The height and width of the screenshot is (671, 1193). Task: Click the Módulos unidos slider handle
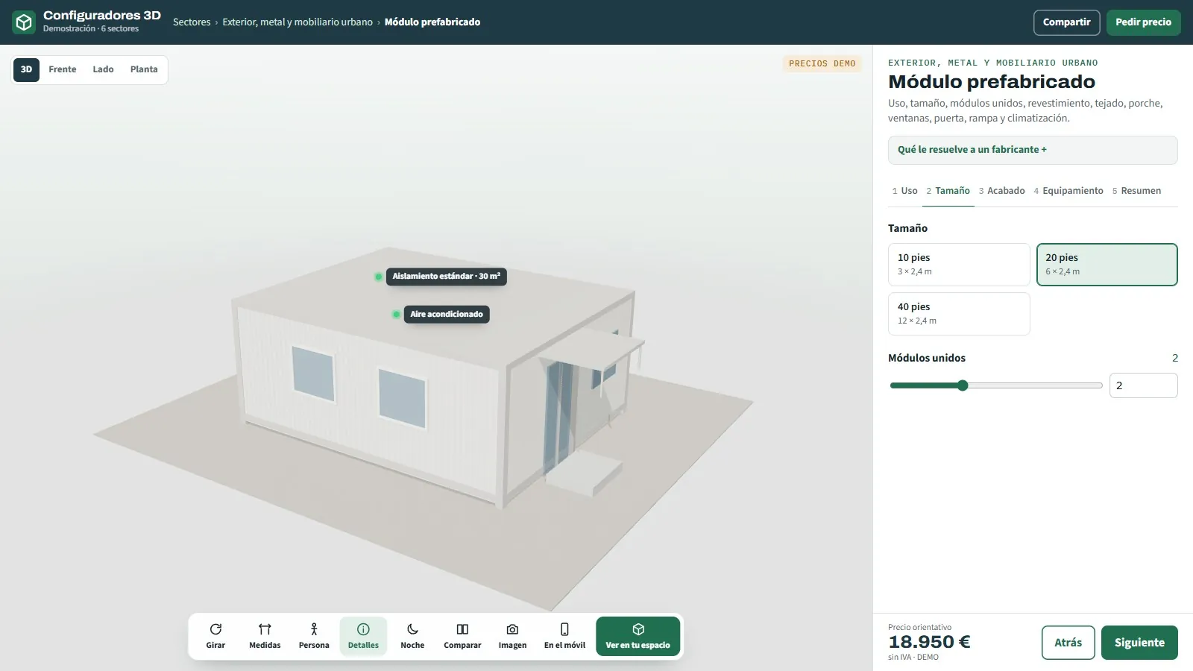point(963,385)
